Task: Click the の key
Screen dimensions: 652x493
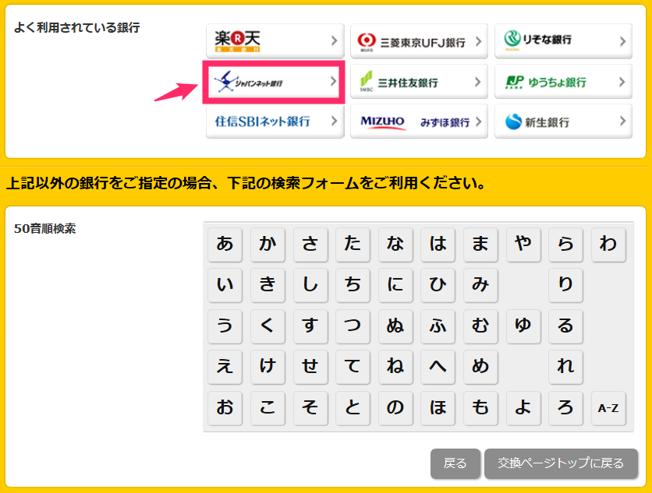Action: tap(395, 408)
